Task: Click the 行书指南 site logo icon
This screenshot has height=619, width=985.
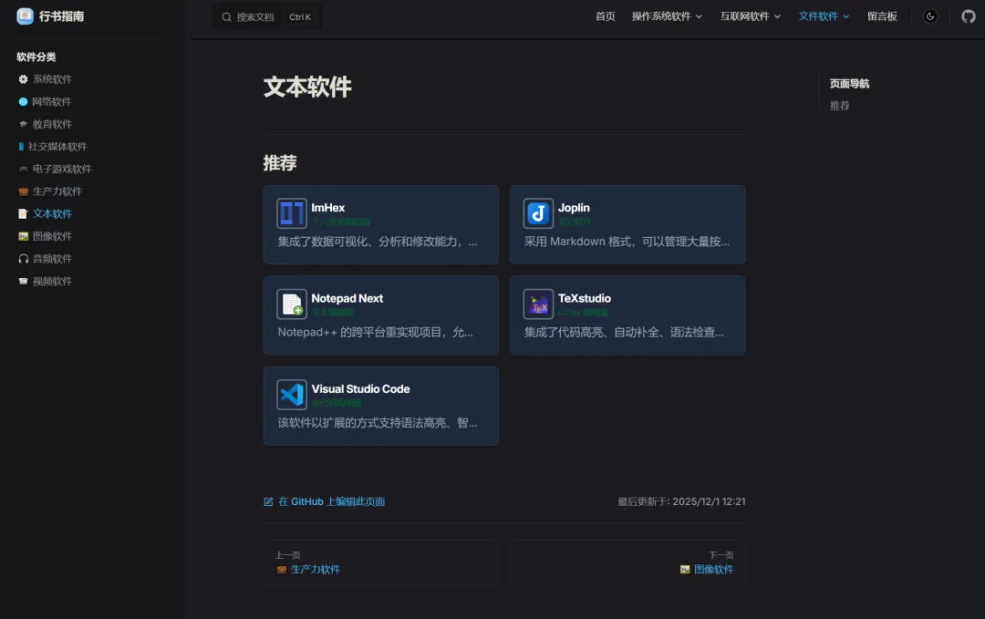Action: (26, 16)
